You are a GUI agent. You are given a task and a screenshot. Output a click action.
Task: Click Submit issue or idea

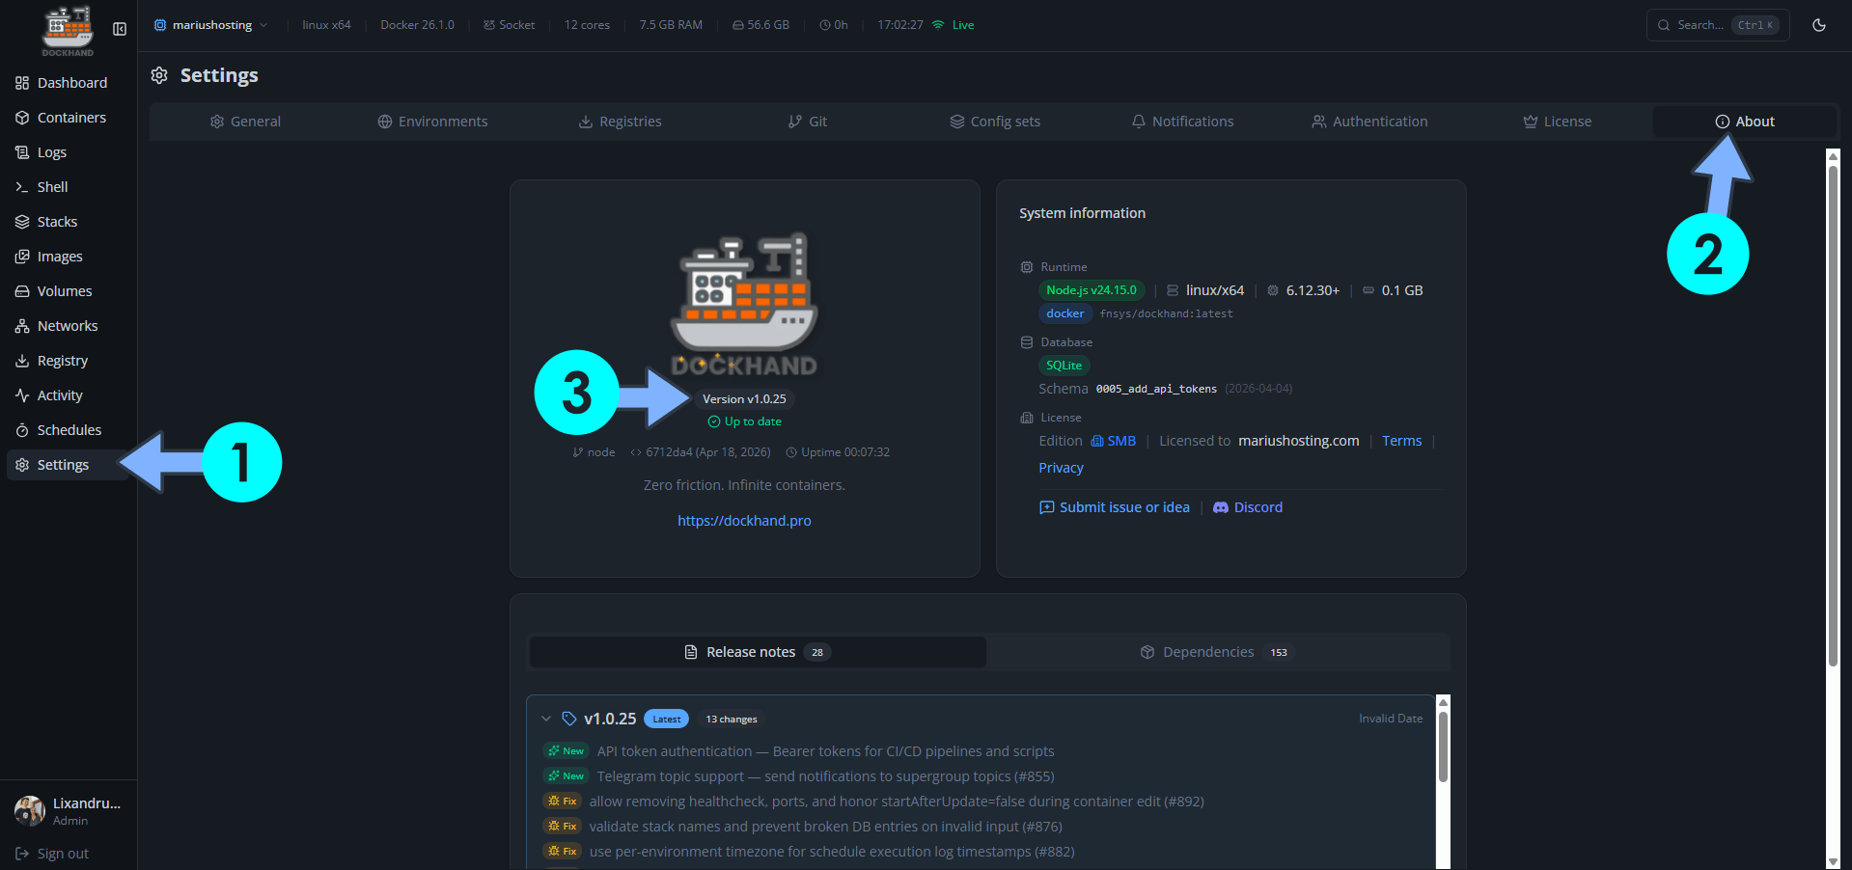pyautogui.click(x=1114, y=506)
